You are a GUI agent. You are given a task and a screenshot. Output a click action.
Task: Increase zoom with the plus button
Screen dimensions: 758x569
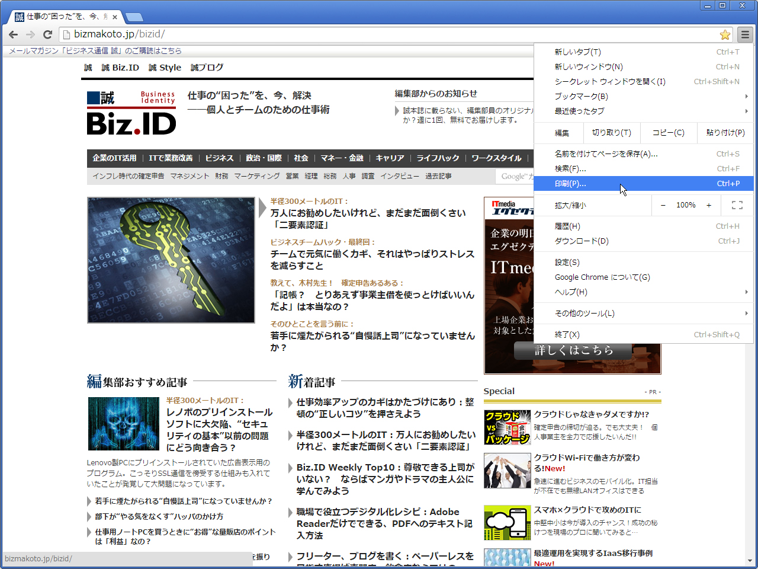709,205
